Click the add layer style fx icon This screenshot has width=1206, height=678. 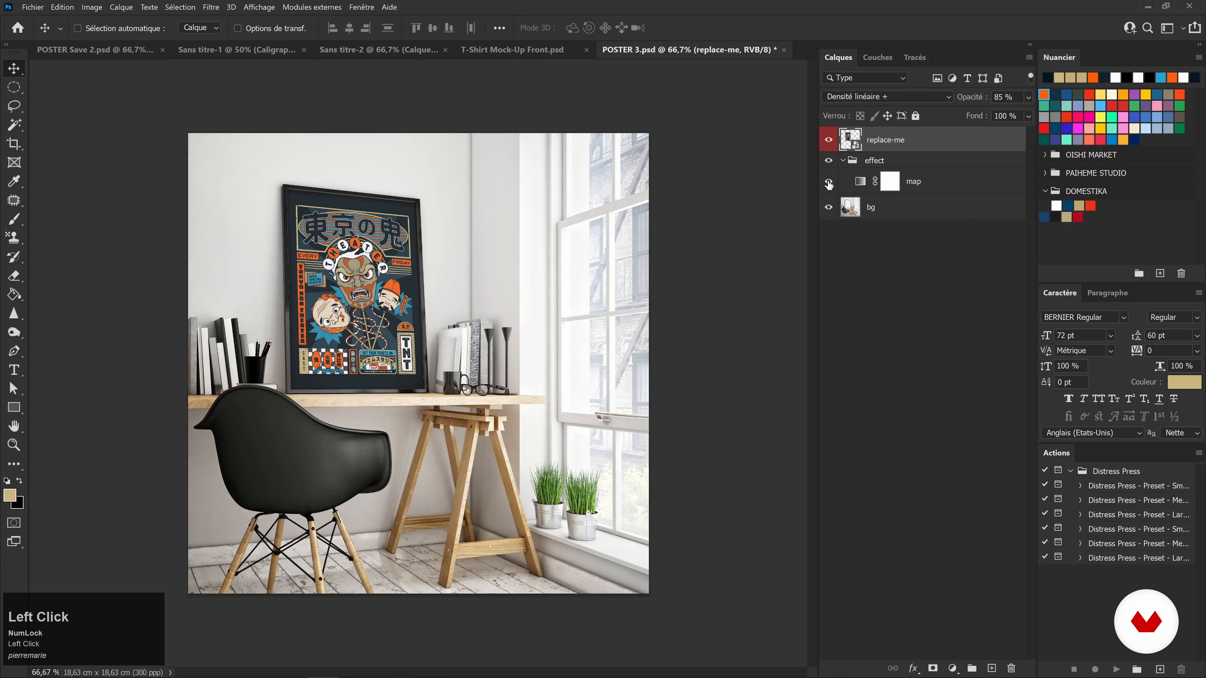pyautogui.click(x=912, y=668)
